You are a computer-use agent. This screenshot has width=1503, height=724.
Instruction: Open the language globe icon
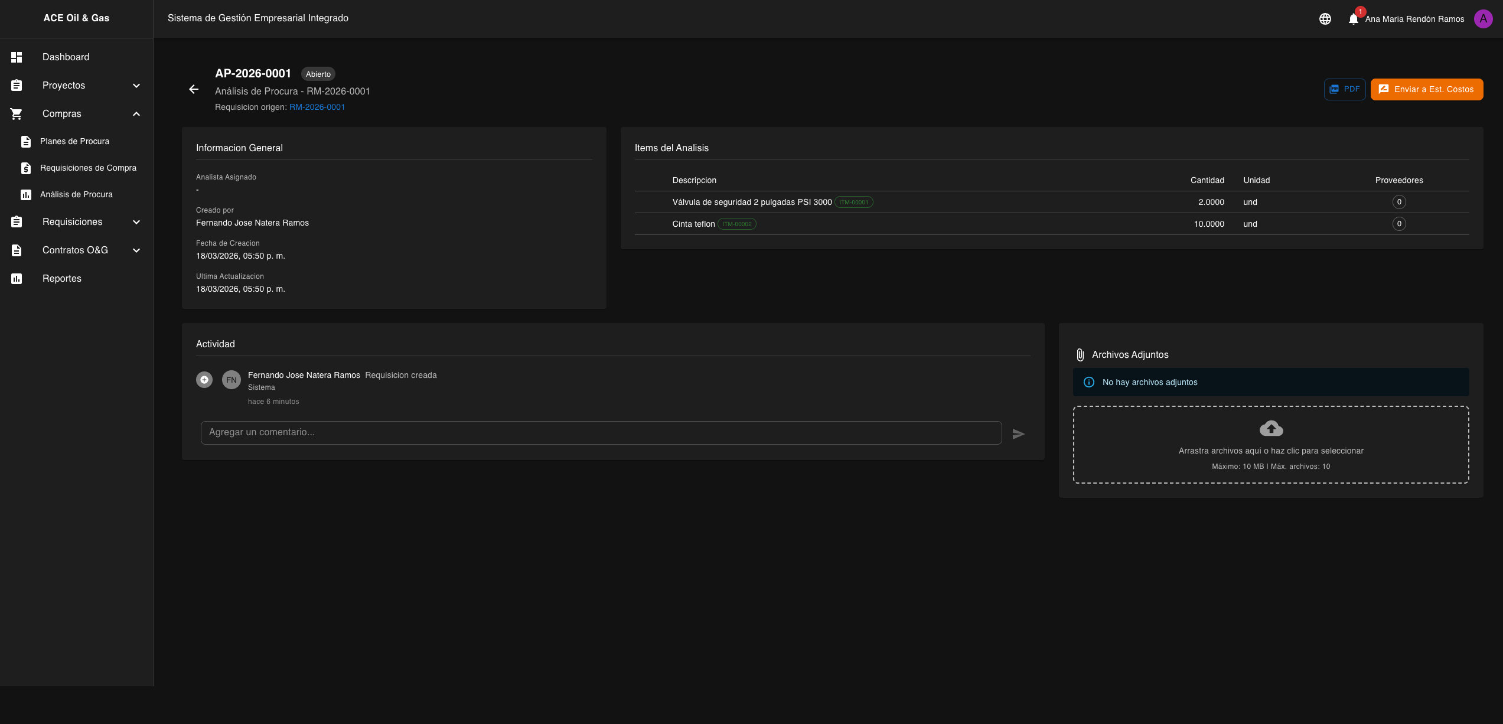(1325, 19)
